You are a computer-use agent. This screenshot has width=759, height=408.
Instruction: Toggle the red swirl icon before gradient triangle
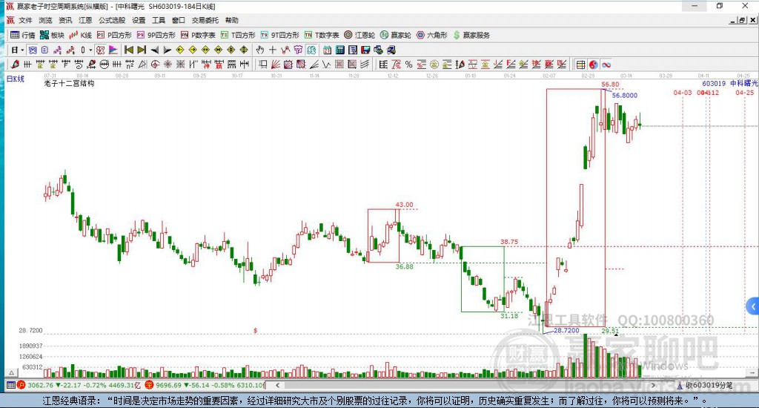coord(100,50)
